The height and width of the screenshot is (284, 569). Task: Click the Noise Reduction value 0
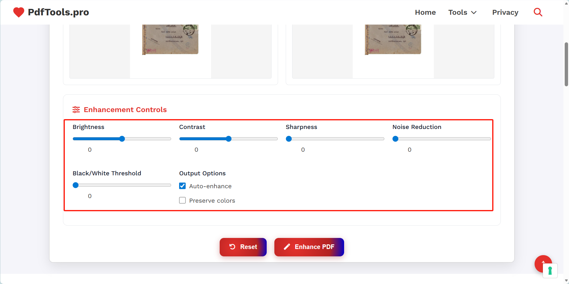[x=410, y=150]
